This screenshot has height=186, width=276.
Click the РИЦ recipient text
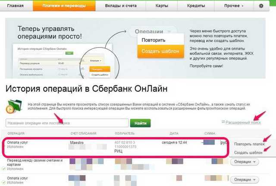coord(118,151)
